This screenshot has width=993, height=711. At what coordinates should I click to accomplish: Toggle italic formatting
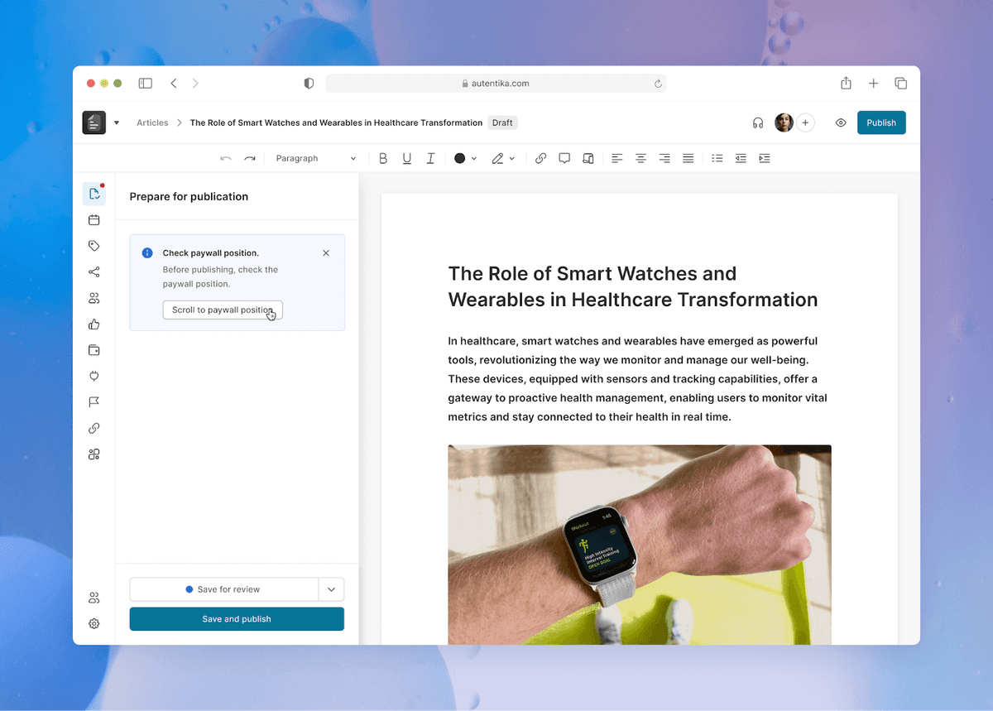coord(430,158)
